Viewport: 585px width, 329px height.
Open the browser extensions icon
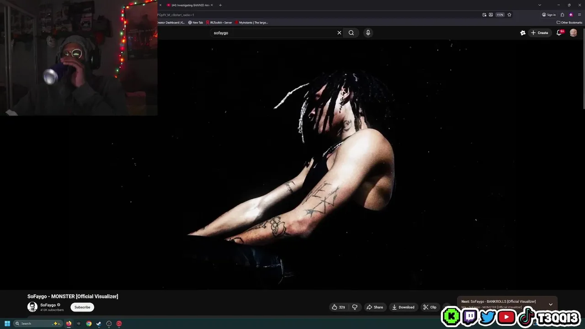pyautogui.click(x=562, y=15)
